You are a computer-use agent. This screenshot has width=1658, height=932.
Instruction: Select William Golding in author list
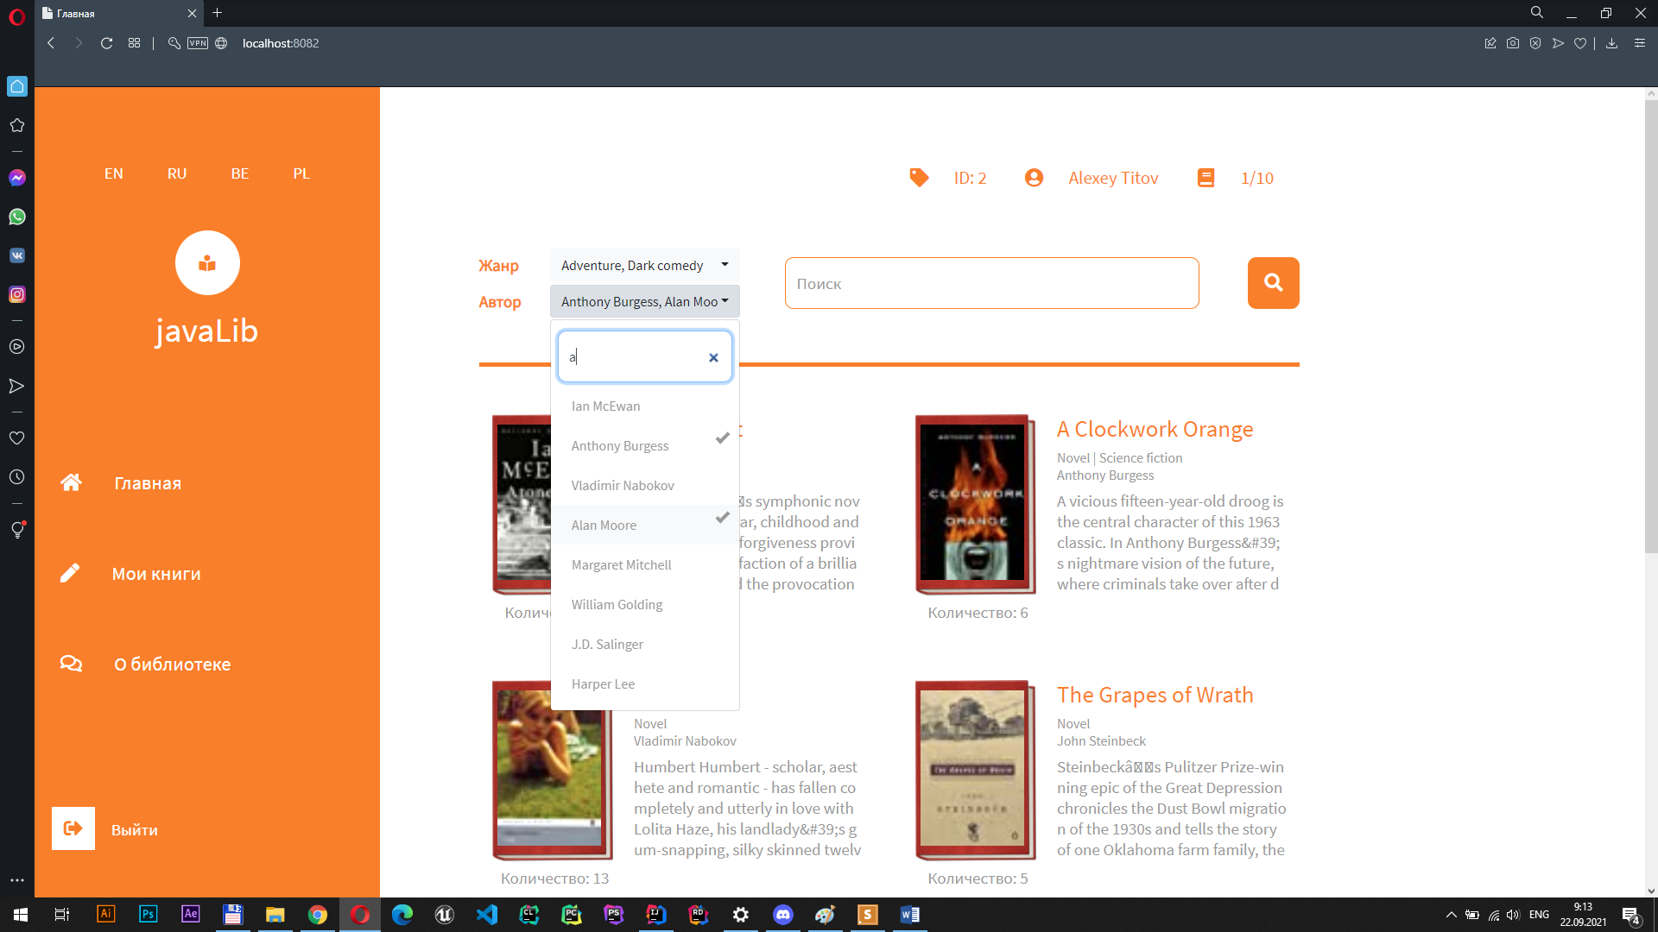pos(645,604)
